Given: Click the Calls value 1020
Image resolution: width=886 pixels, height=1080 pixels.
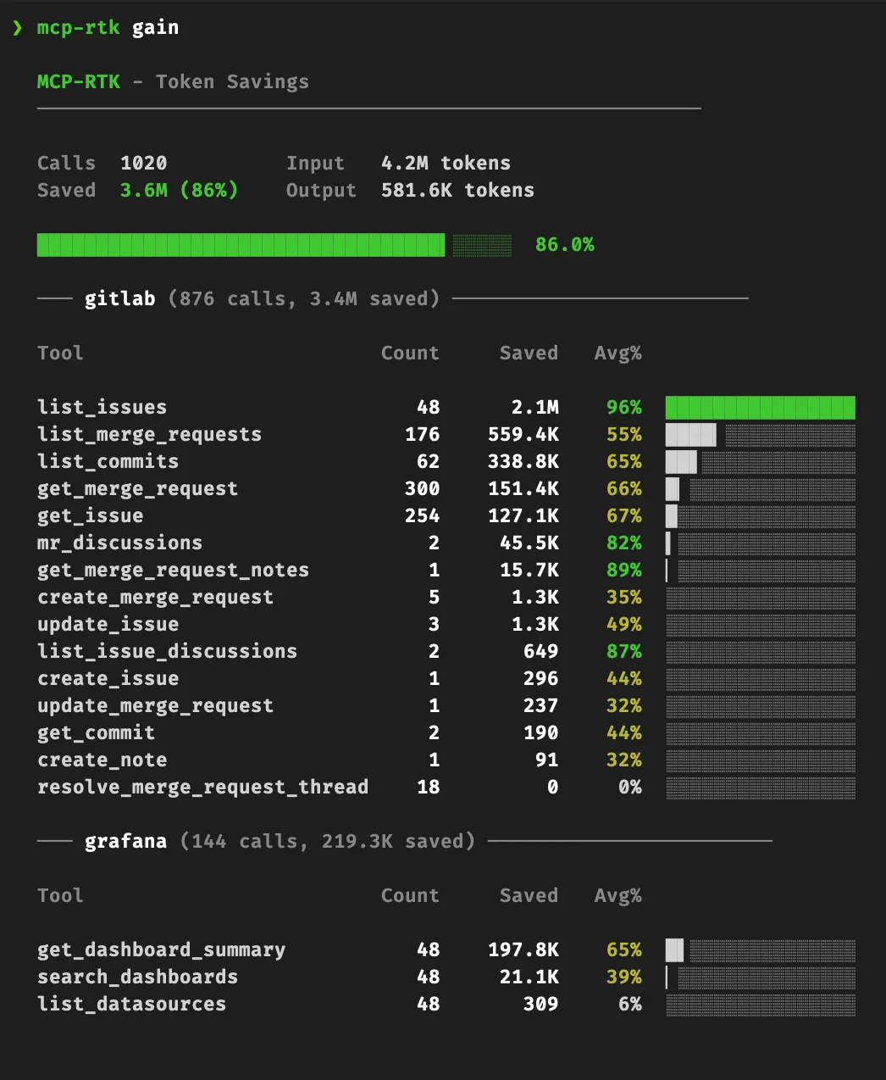Looking at the screenshot, I should click(x=144, y=163).
